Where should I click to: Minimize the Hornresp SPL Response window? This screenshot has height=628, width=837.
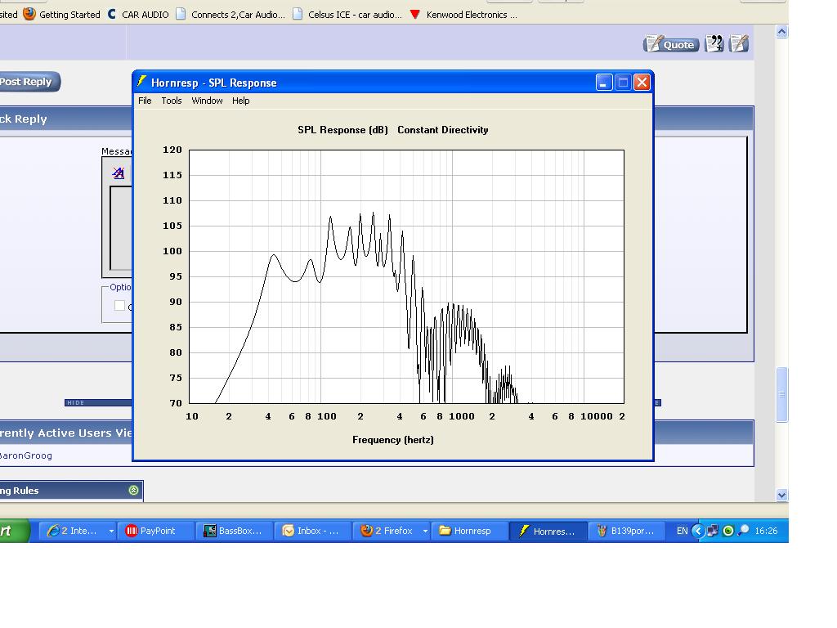point(604,83)
